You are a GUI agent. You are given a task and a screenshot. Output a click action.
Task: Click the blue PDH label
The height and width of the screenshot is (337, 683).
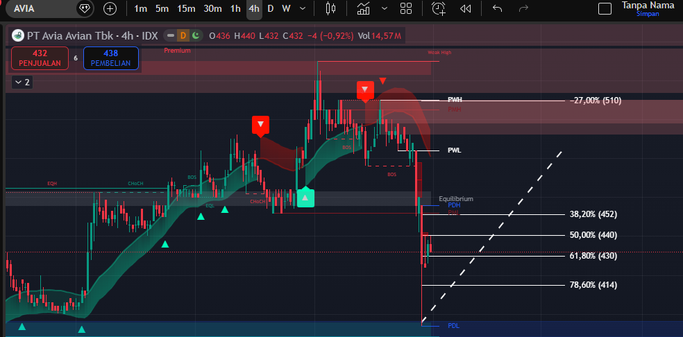pos(454,205)
